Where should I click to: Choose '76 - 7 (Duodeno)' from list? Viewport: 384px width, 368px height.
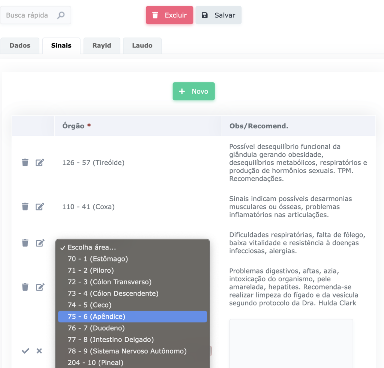[132, 328]
